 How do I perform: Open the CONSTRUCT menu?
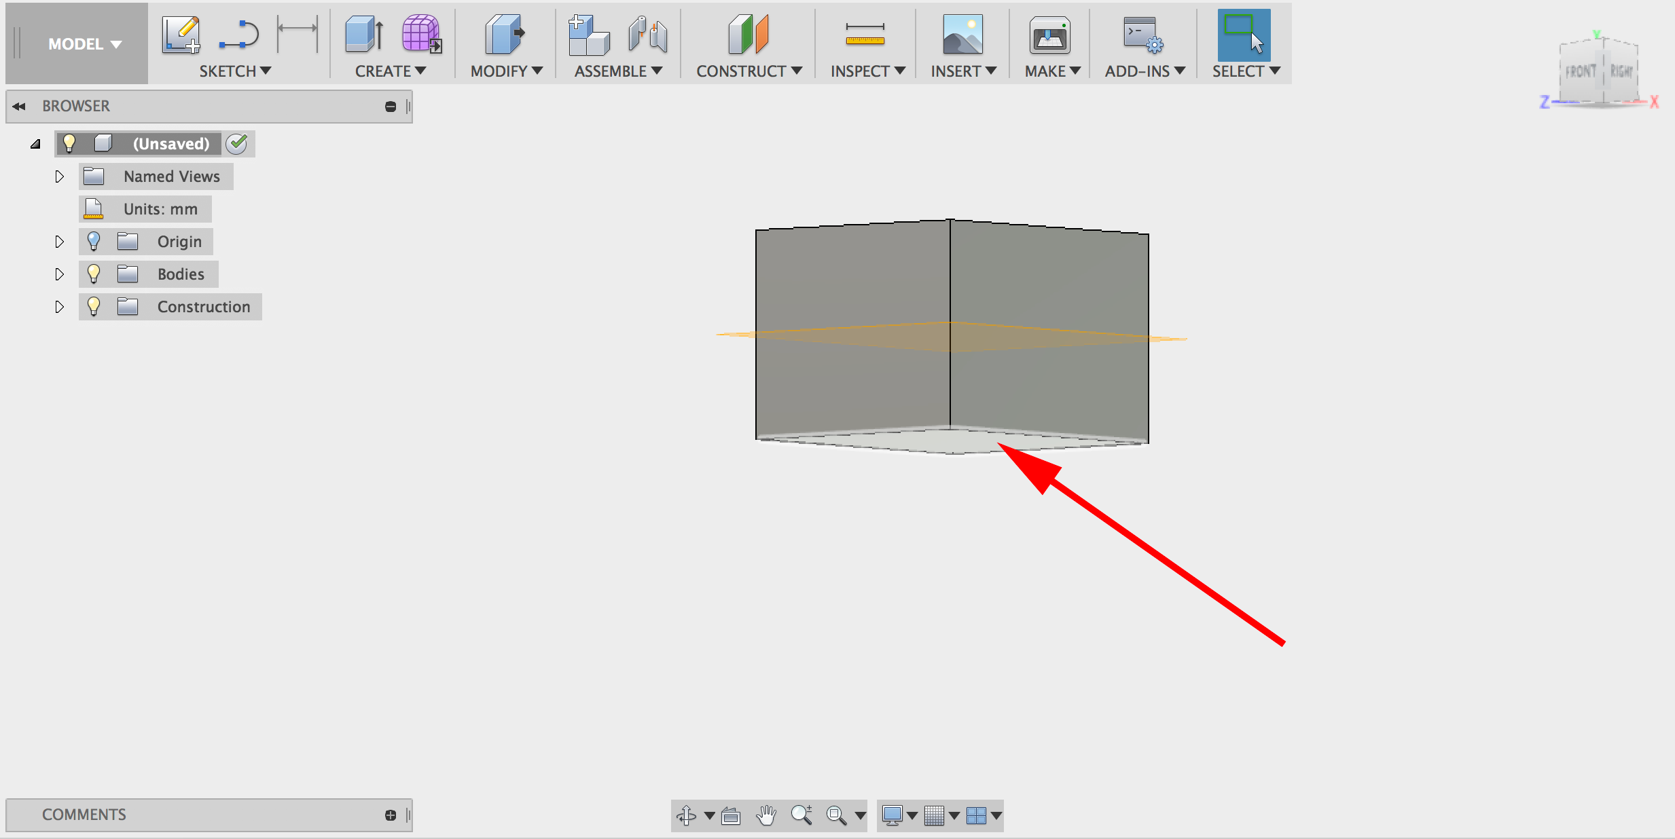pos(749,71)
